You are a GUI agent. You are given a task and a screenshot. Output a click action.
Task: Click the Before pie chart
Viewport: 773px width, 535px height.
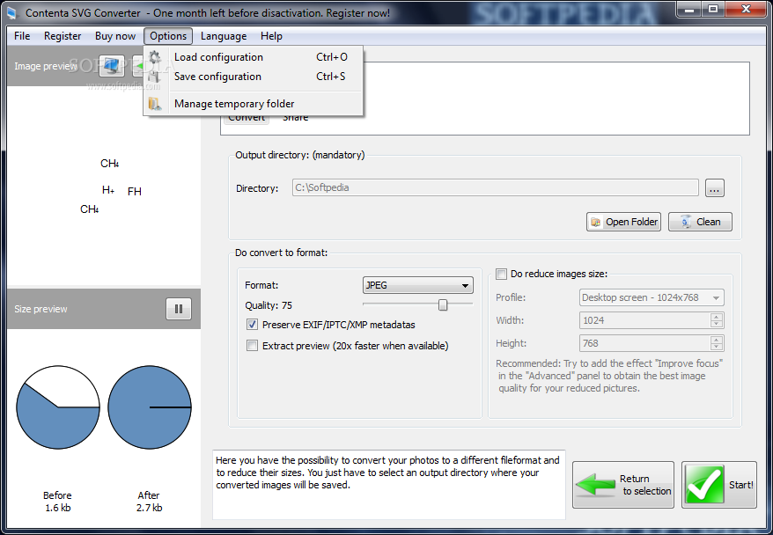[58, 407]
